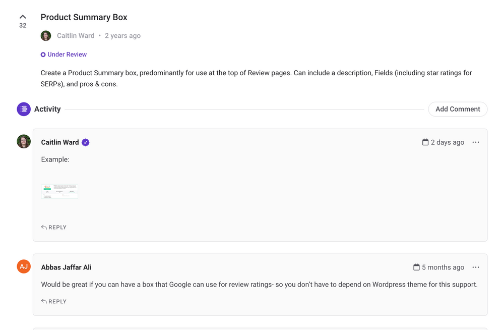Click Caitlin Ward's avatar on her comment
The image size is (504, 330).
pyautogui.click(x=23, y=141)
